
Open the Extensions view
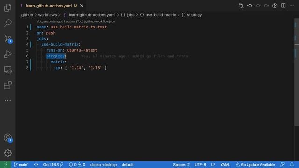click(7, 85)
